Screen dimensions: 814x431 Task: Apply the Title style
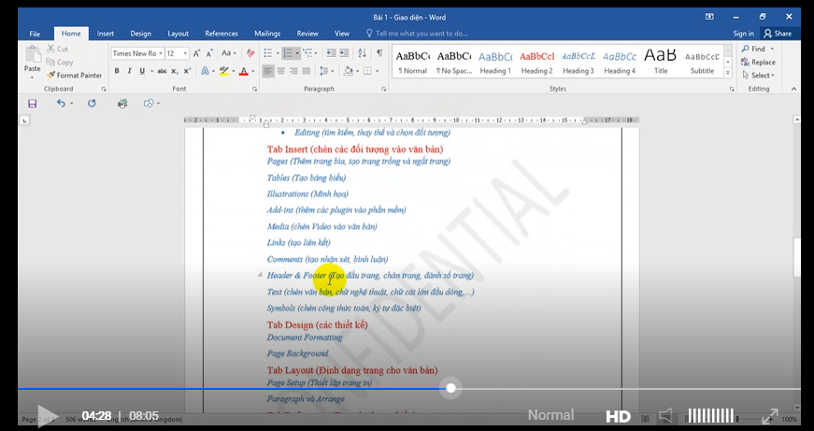click(661, 62)
